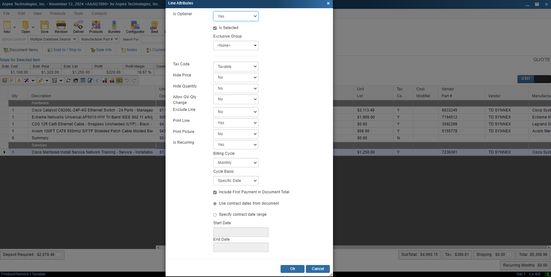The height and width of the screenshot is (277, 551).
Task: Expand the Tax Code dropdown
Action: coord(236,67)
